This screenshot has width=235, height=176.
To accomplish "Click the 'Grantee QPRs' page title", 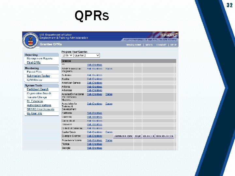I will pyautogui.click(x=51, y=44).
